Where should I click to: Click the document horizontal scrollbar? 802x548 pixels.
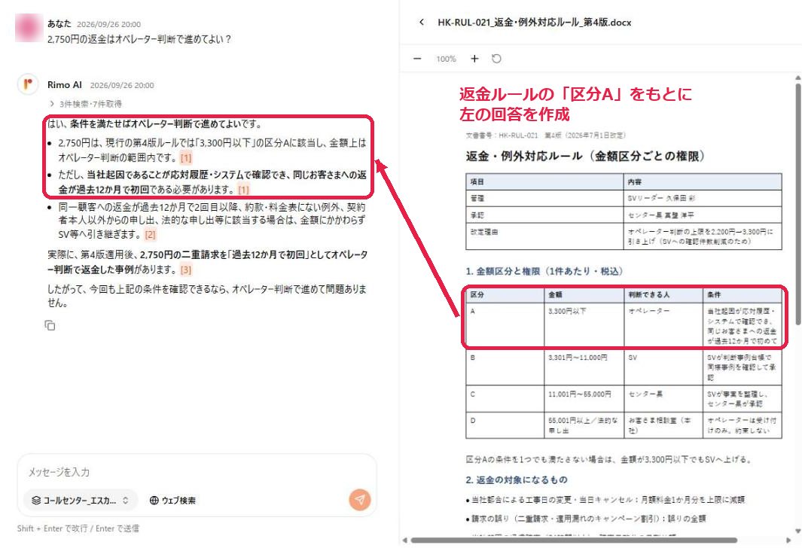coord(573,540)
